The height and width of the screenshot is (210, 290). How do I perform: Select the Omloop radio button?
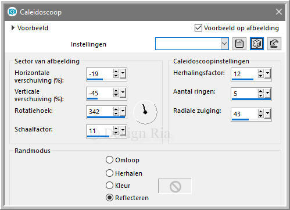(109, 160)
